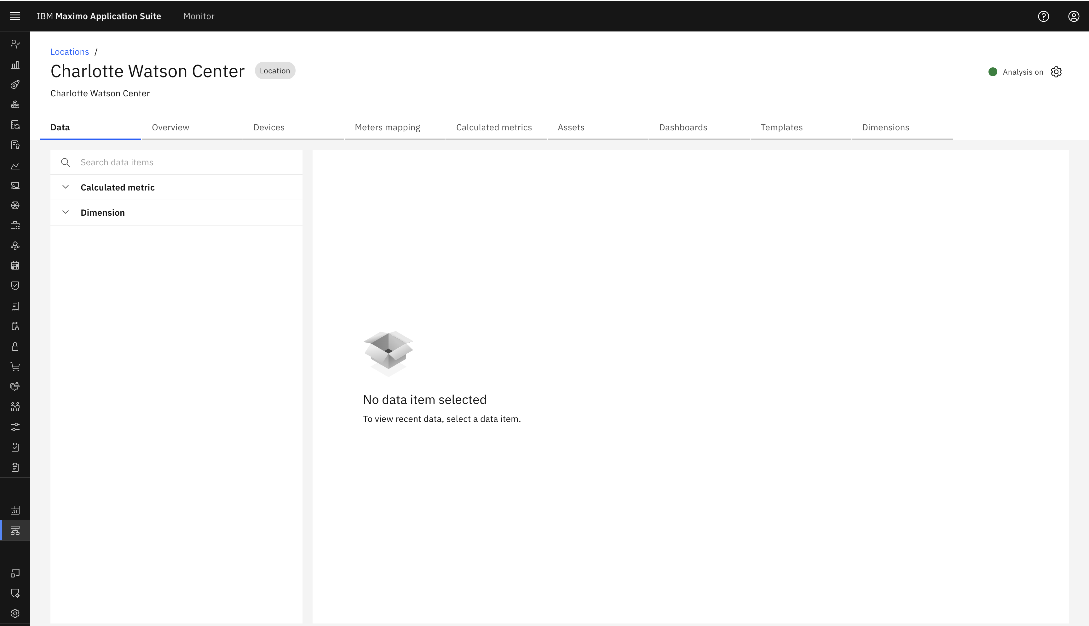Screen dimensions: 1089x626
Task: Click the toolbox sidebar icon
Action: [15, 225]
